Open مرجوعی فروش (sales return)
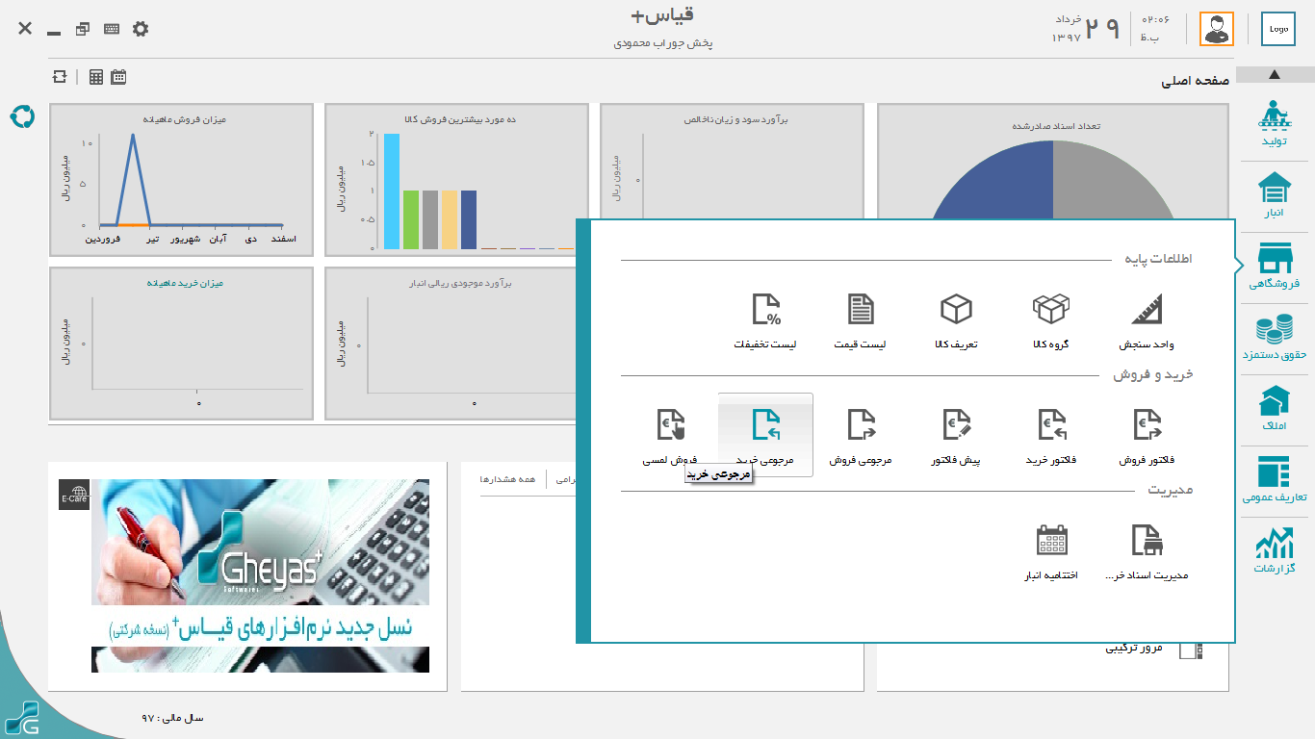1315x739 pixels. pos(861,437)
